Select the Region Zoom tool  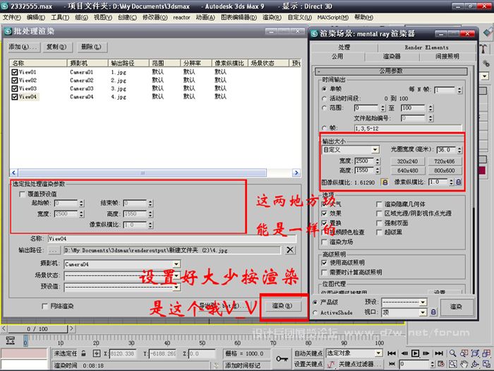point(453,364)
